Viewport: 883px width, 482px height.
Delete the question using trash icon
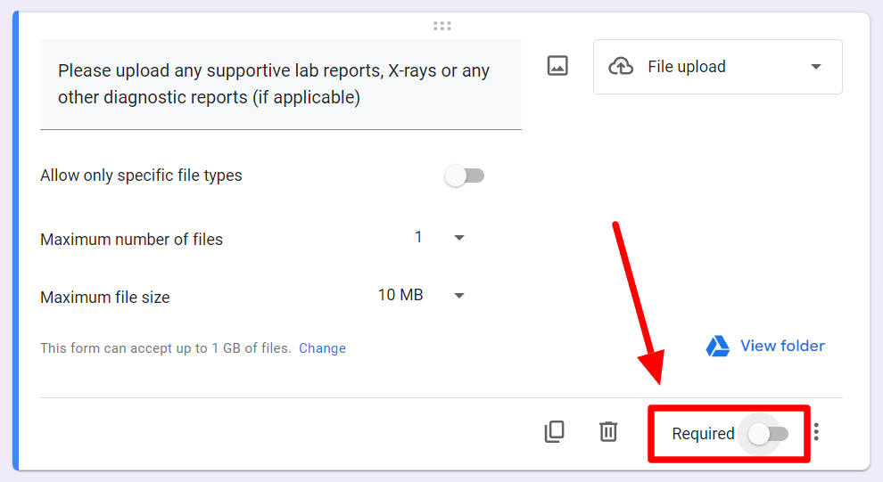click(608, 432)
